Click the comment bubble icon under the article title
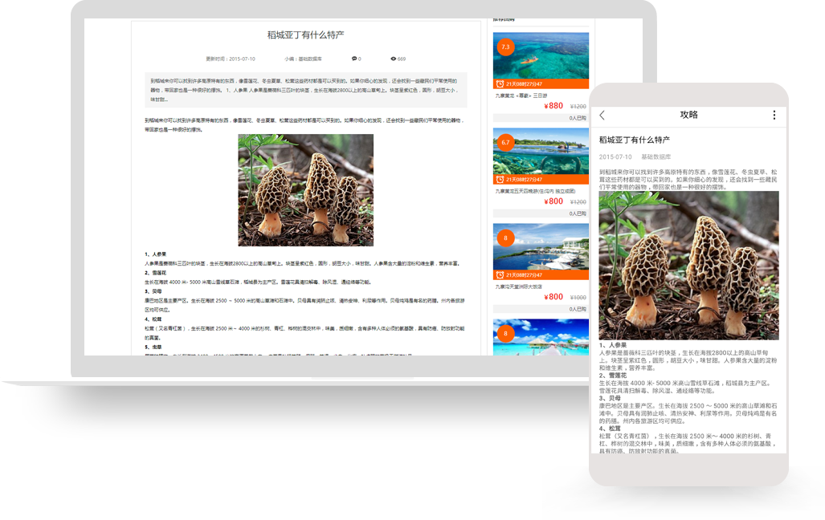Image resolution: width=825 pixels, height=520 pixels. click(354, 59)
